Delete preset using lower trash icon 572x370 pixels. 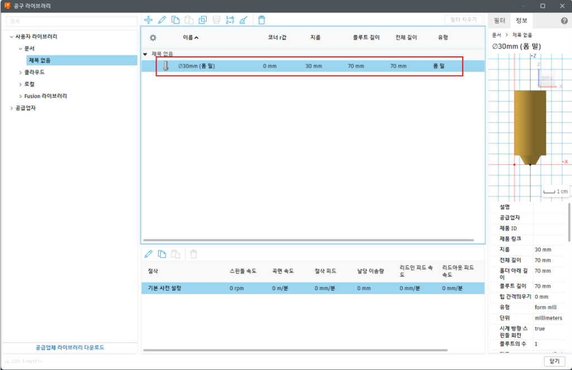click(194, 254)
